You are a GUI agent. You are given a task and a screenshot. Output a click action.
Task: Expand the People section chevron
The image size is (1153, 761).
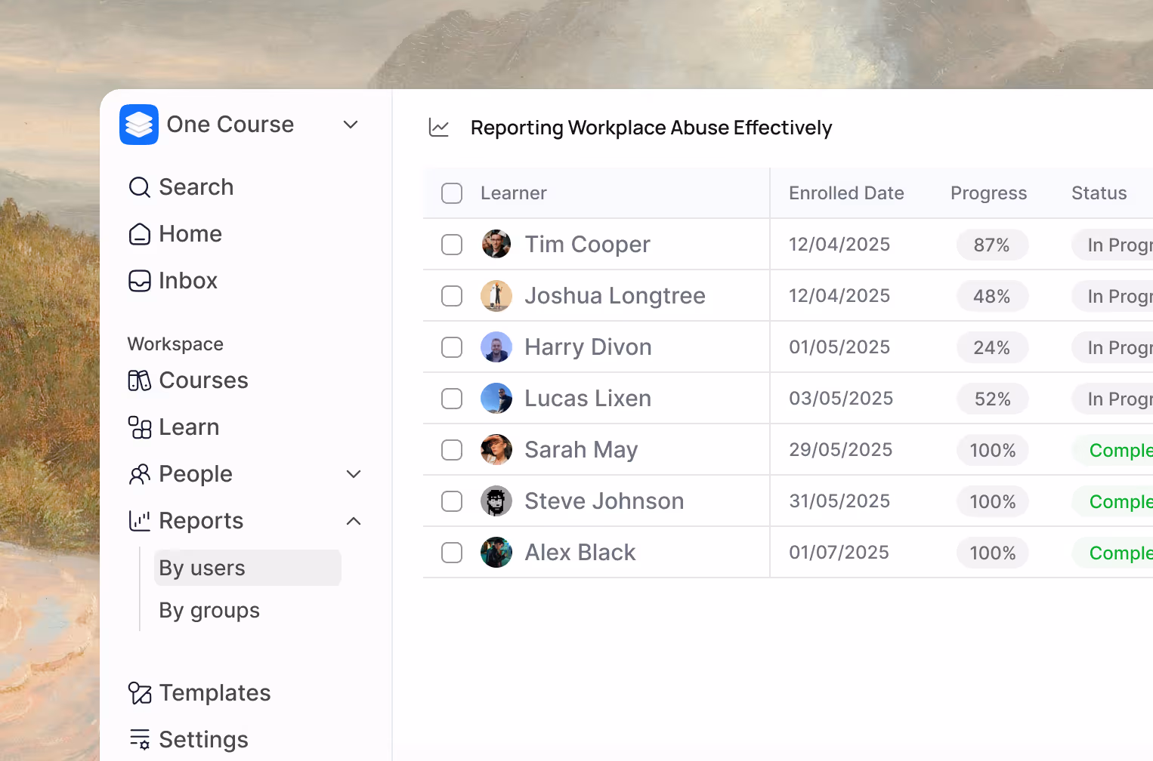pos(353,473)
